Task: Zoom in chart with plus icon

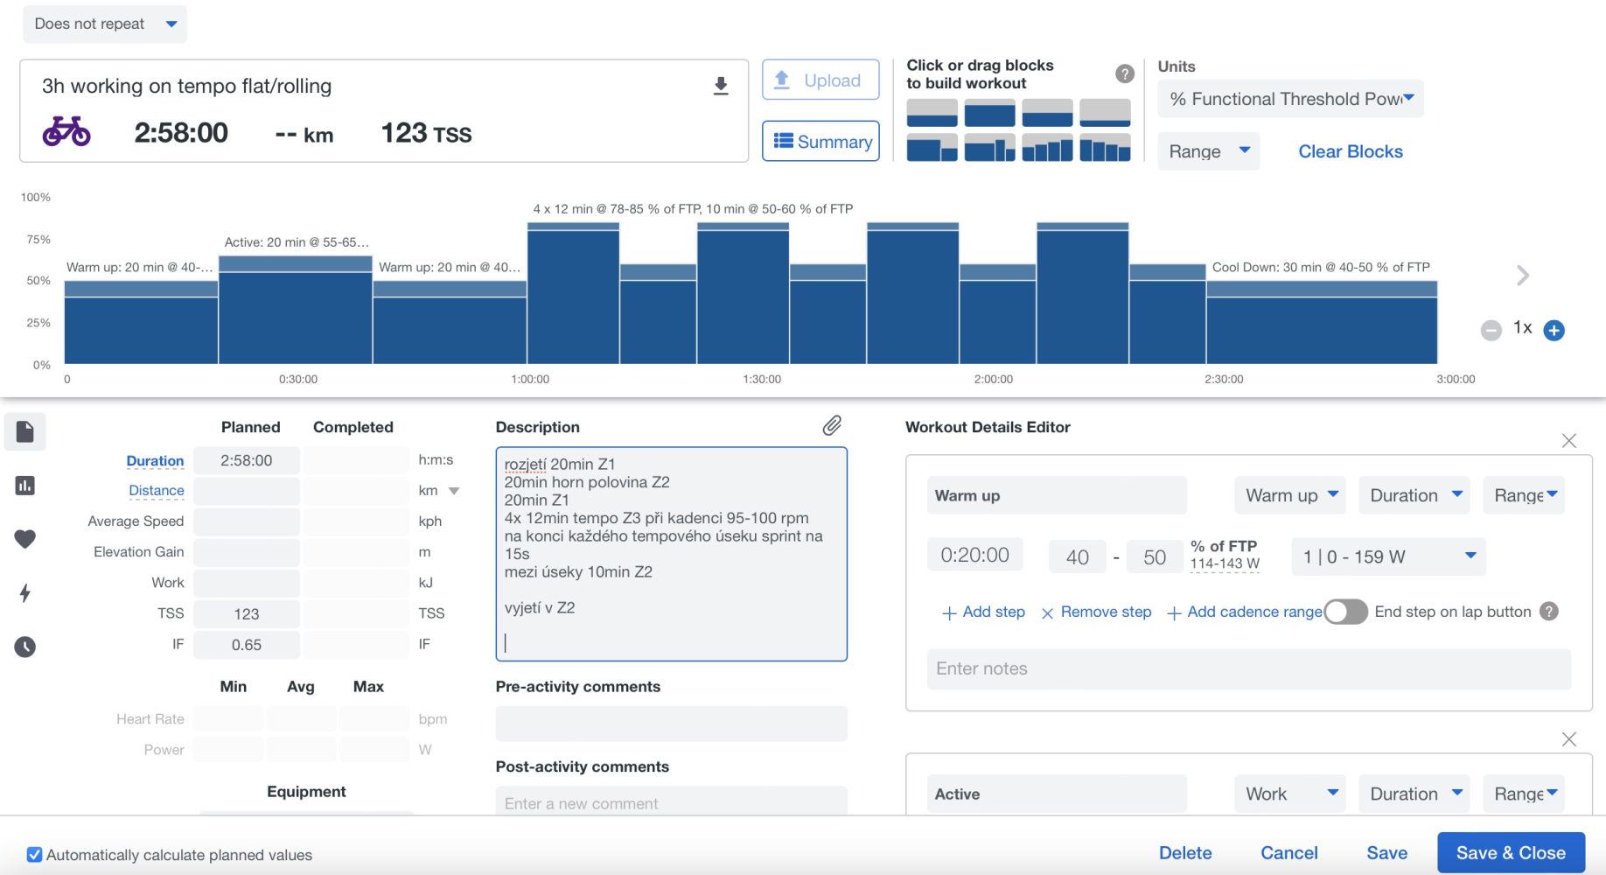Action: tap(1554, 331)
